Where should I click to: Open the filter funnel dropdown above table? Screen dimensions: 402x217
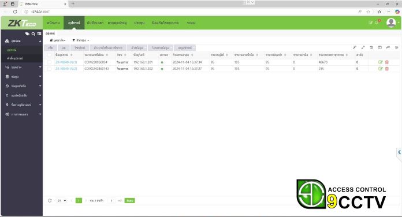81,40
